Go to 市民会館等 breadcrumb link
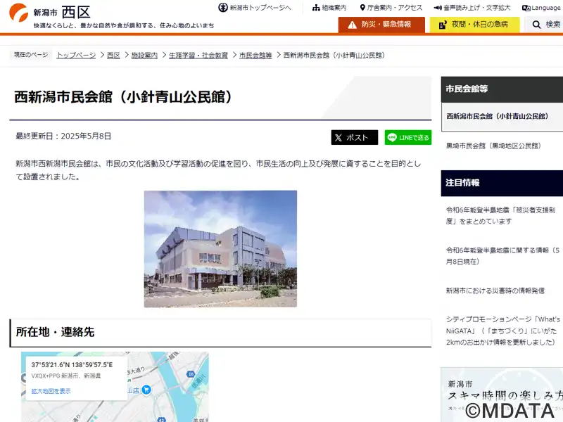Viewport: 563px width, 422px height. 255,56
